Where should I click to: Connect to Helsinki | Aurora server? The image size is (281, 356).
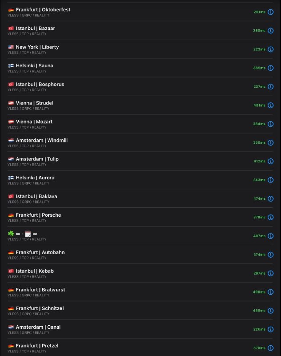140,180
